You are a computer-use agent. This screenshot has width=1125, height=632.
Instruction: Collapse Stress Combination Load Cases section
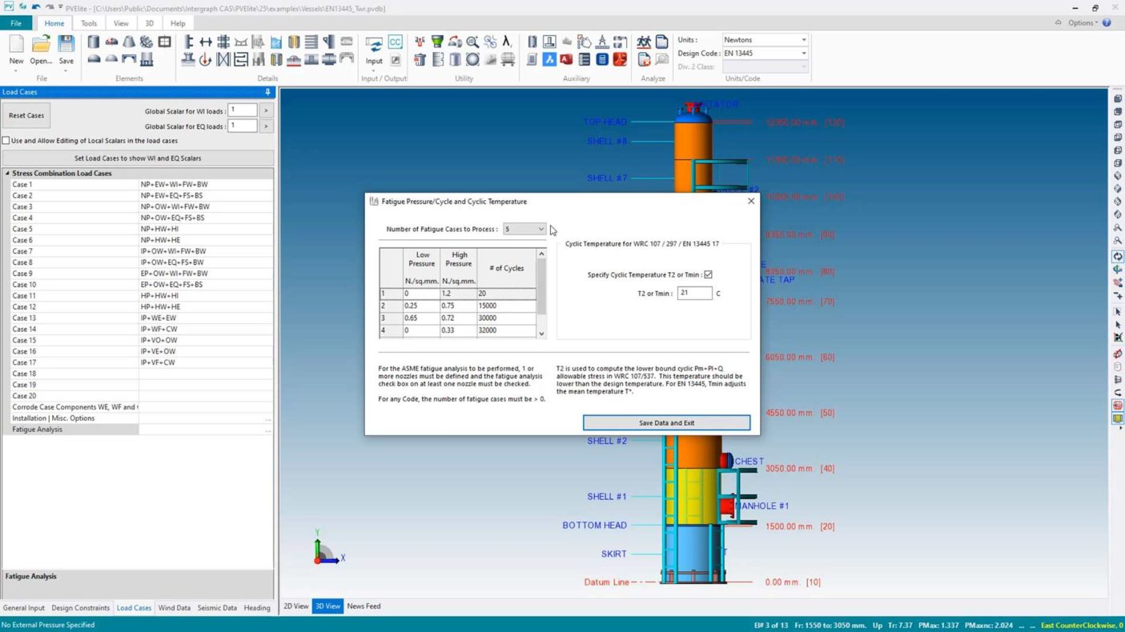tap(8, 173)
